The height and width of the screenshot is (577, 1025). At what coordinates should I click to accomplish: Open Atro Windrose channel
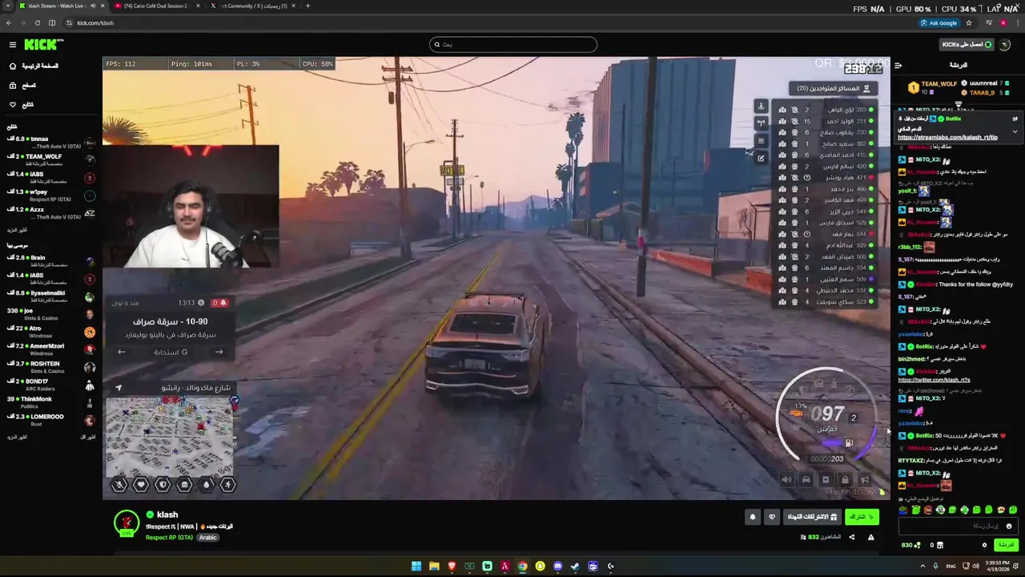pos(50,332)
